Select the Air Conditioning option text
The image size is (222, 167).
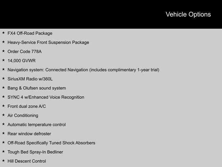coord(23,116)
